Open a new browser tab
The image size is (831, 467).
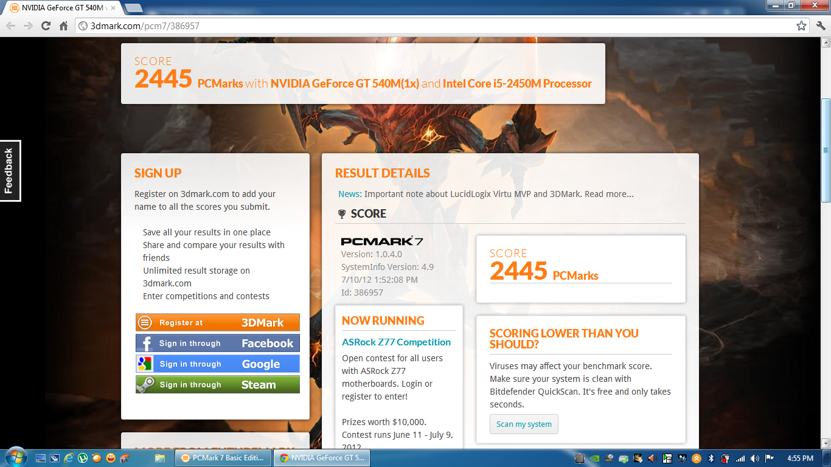point(133,8)
